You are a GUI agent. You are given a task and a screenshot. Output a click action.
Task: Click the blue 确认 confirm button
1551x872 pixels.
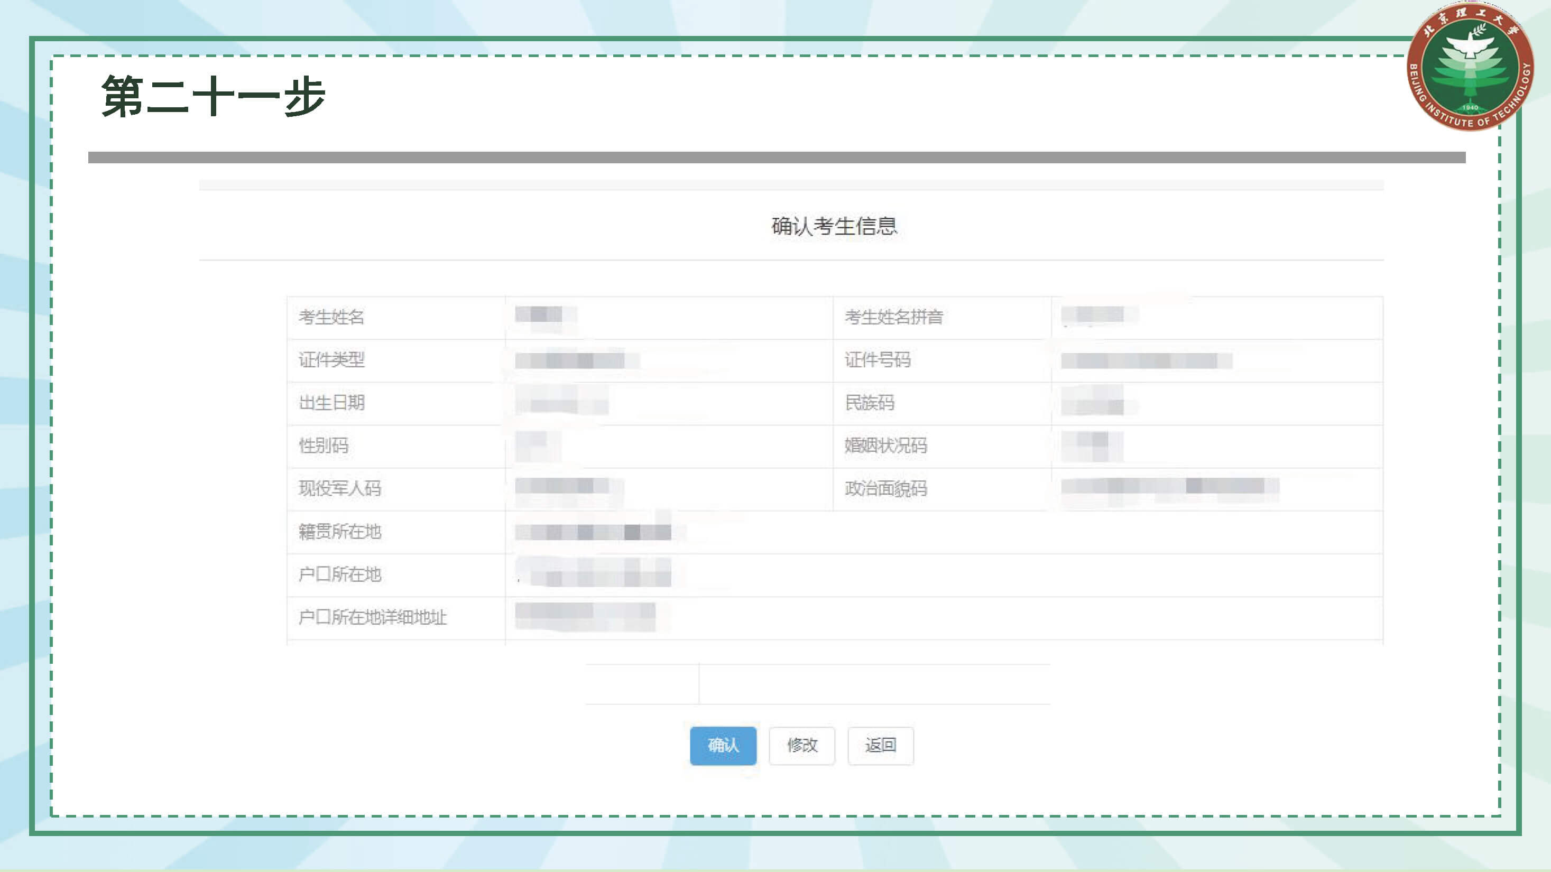(x=723, y=746)
